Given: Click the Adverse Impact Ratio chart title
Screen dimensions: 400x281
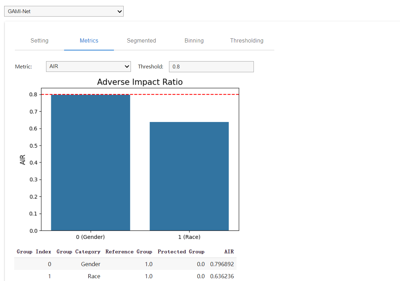Looking at the screenshot, I should (x=140, y=82).
